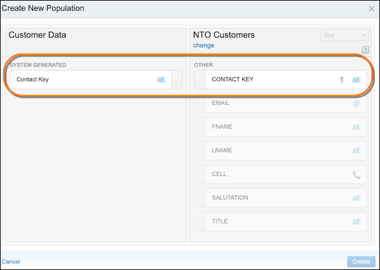The height and width of the screenshot is (270, 380).
Task: Click the OTHER group heading
Action: [203, 65]
